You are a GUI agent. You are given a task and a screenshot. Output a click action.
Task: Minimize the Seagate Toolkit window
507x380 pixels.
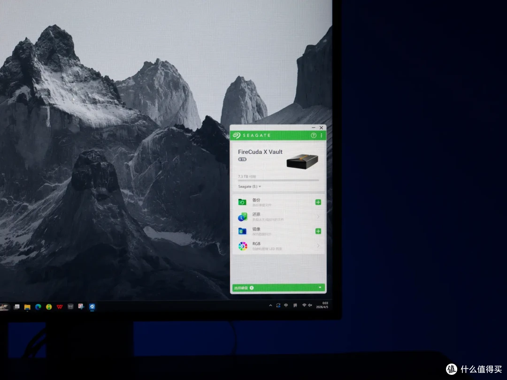(313, 128)
